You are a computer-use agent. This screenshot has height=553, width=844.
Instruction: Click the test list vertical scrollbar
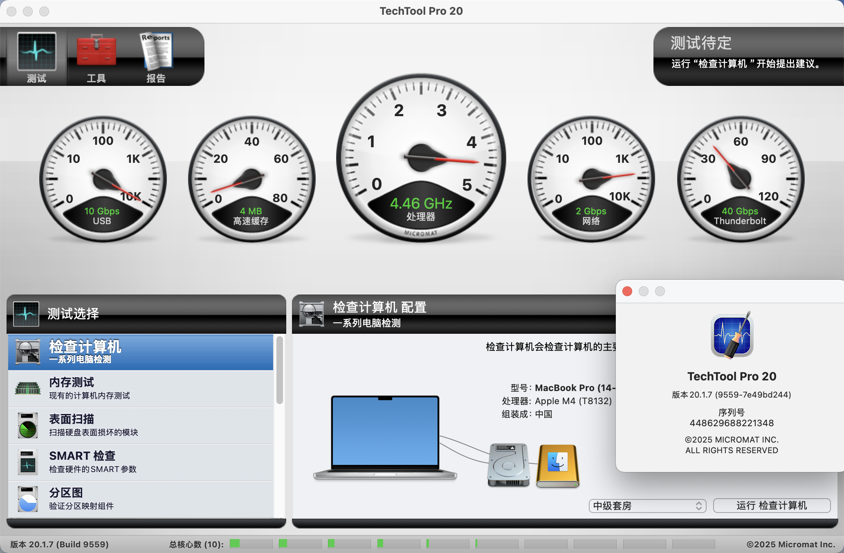pyautogui.click(x=280, y=370)
